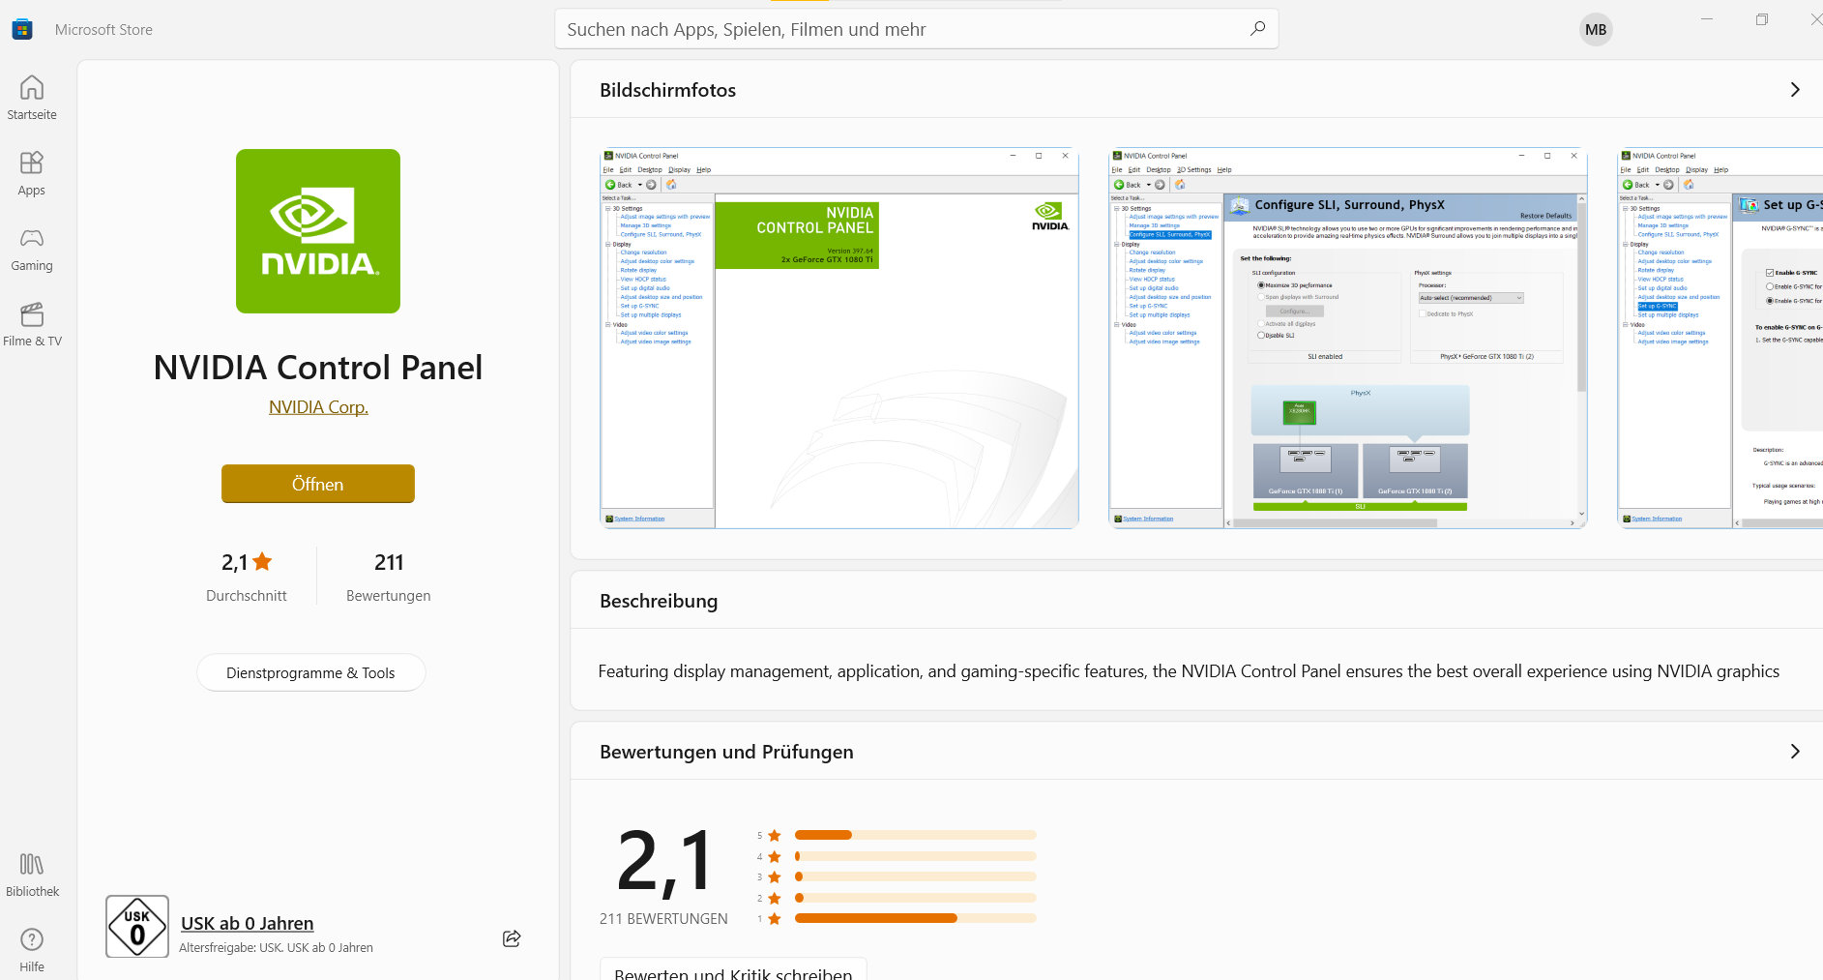Click the USK 0 rating badge

point(137,927)
